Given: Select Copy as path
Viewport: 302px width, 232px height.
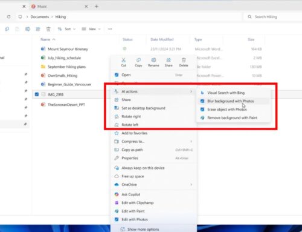Looking at the screenshot, I should pos(153,150).
